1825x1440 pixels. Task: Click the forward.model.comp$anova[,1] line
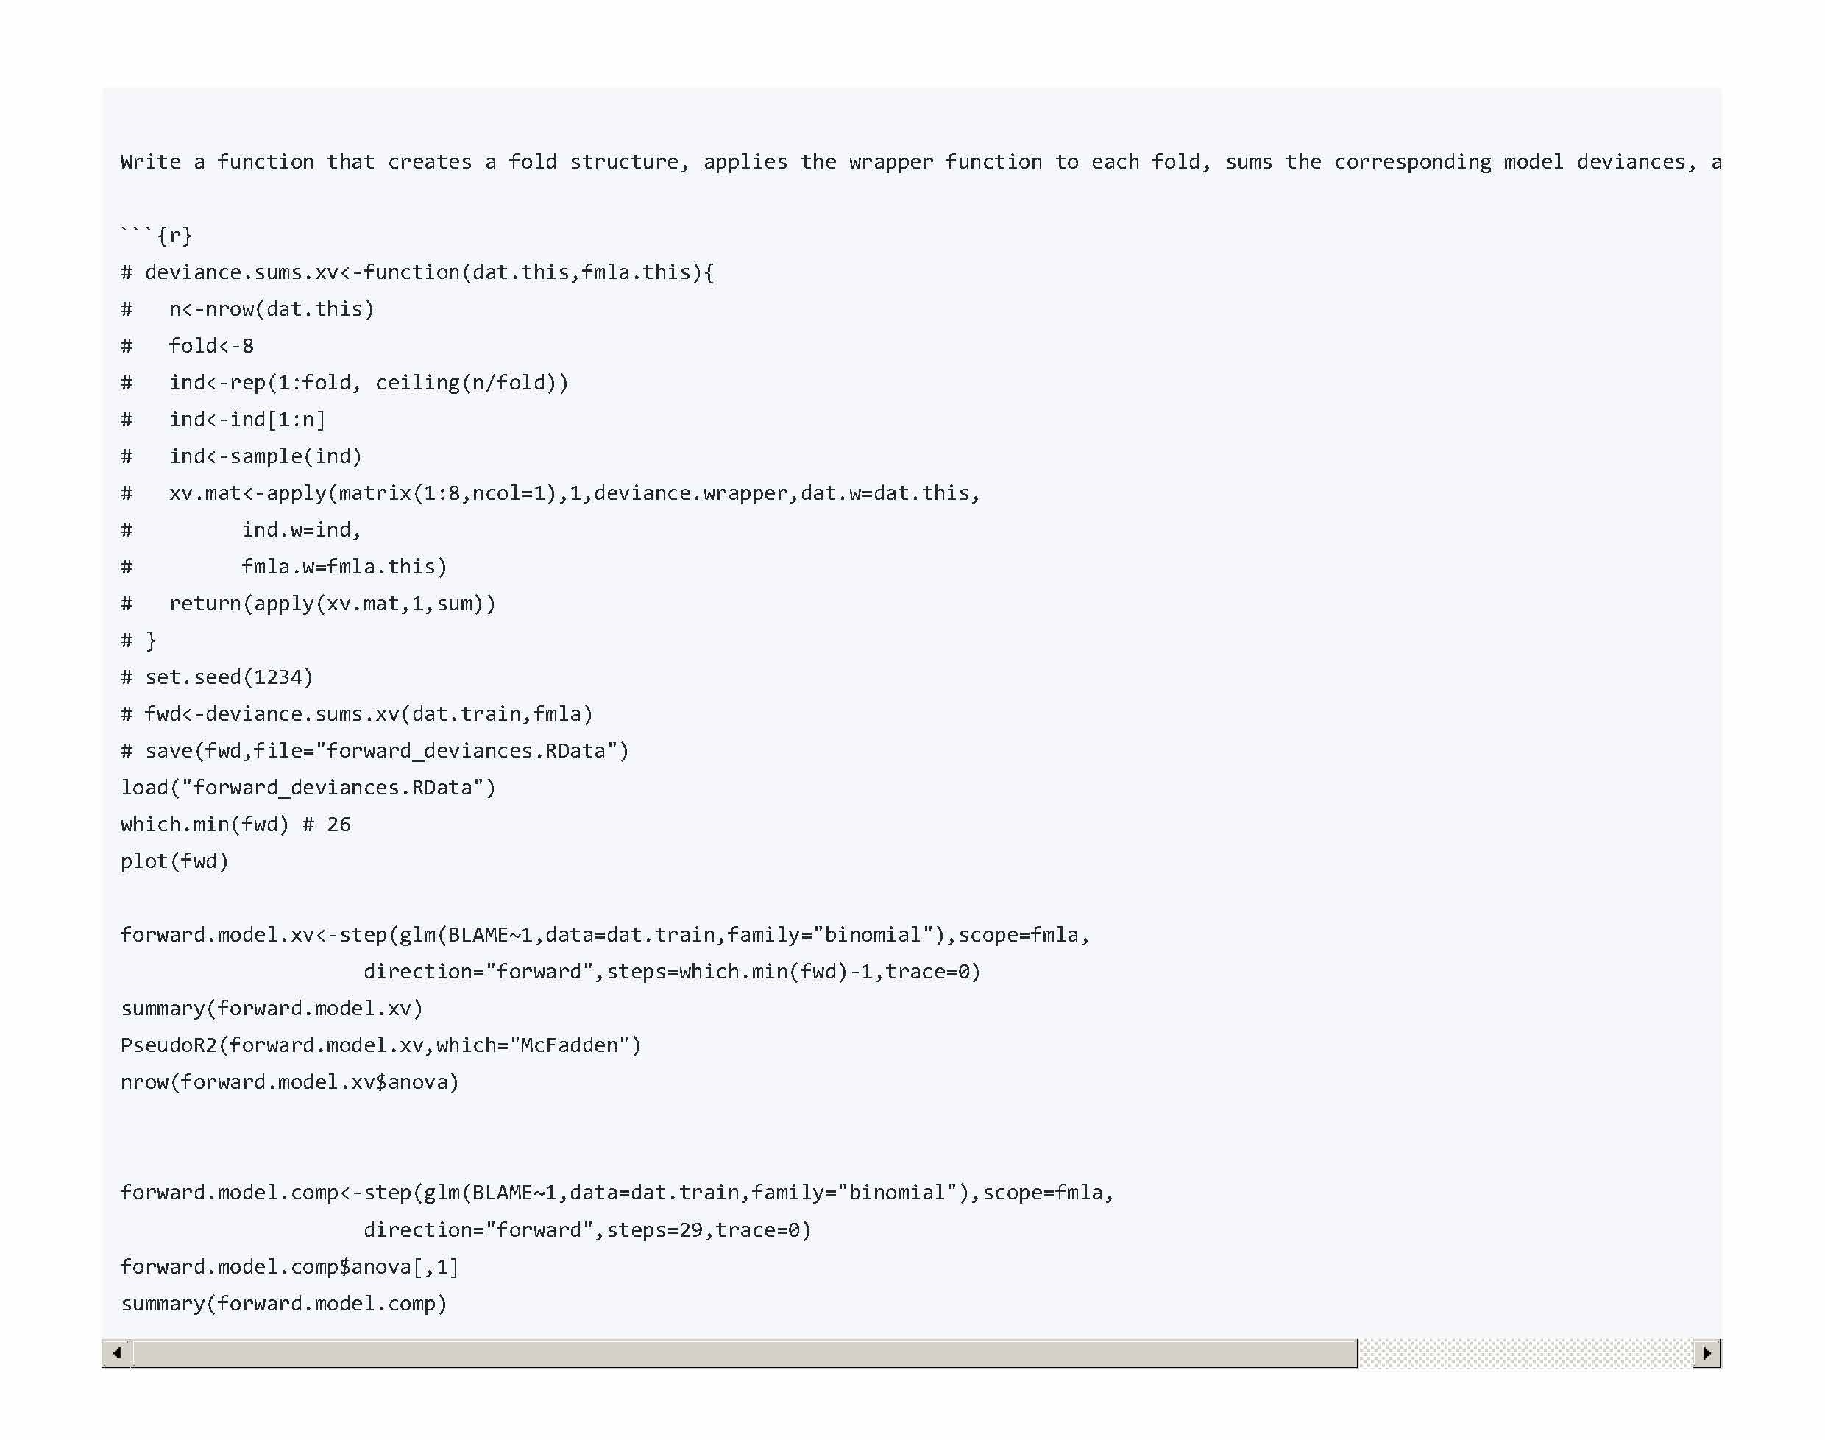(x=290, y=1266)
